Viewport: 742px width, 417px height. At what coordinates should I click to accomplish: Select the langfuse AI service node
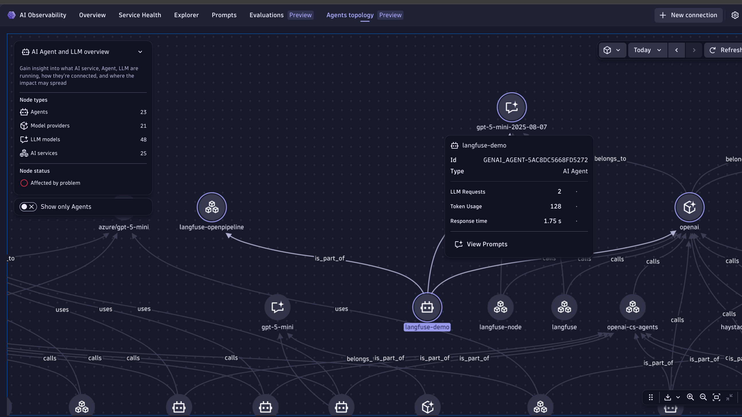coord(564,307)
